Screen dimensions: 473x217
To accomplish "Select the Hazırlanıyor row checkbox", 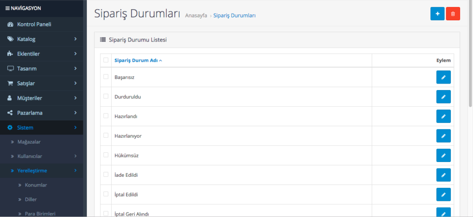I will [x=106, y=135].
